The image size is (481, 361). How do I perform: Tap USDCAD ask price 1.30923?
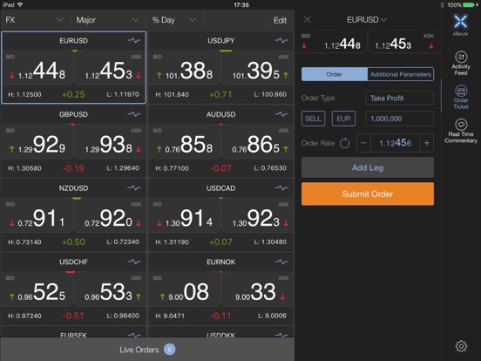[257, 215]
